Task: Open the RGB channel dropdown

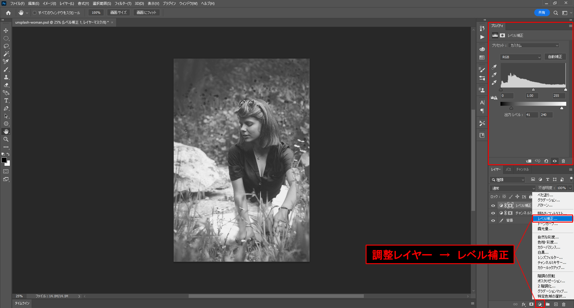Action: pyautogui.click(x=521, y=57)
